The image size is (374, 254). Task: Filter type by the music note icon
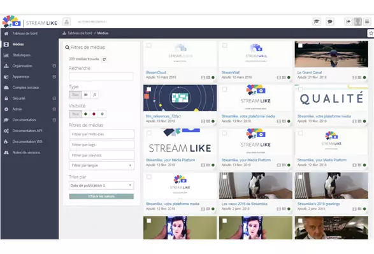click(94, 95)
